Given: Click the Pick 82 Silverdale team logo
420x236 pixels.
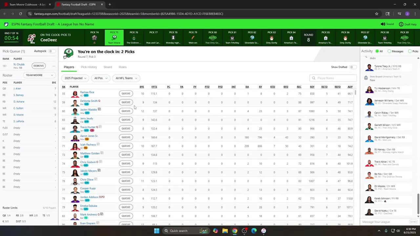Looking at the screenshot, I should point(252,38).
